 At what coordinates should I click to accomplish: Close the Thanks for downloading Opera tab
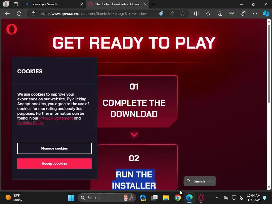coord(145,4)
